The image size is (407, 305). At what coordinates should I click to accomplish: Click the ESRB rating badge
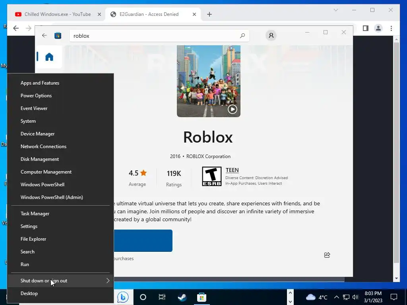click(212, 176)
